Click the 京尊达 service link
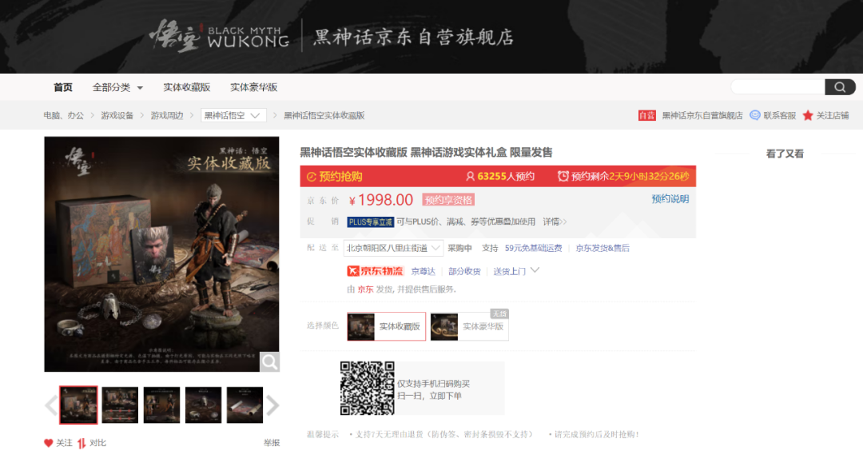 [424, 271]
